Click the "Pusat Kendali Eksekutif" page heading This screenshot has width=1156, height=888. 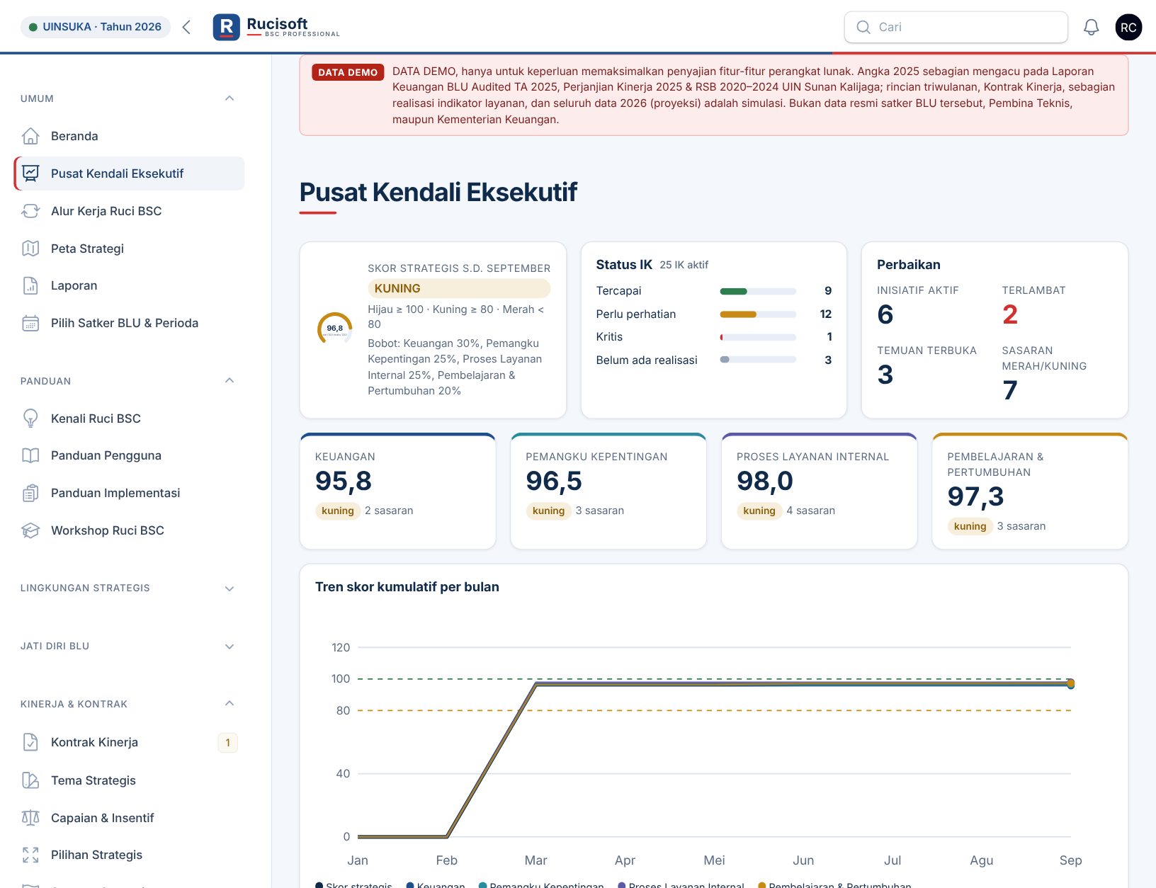[x=438, y=192]
